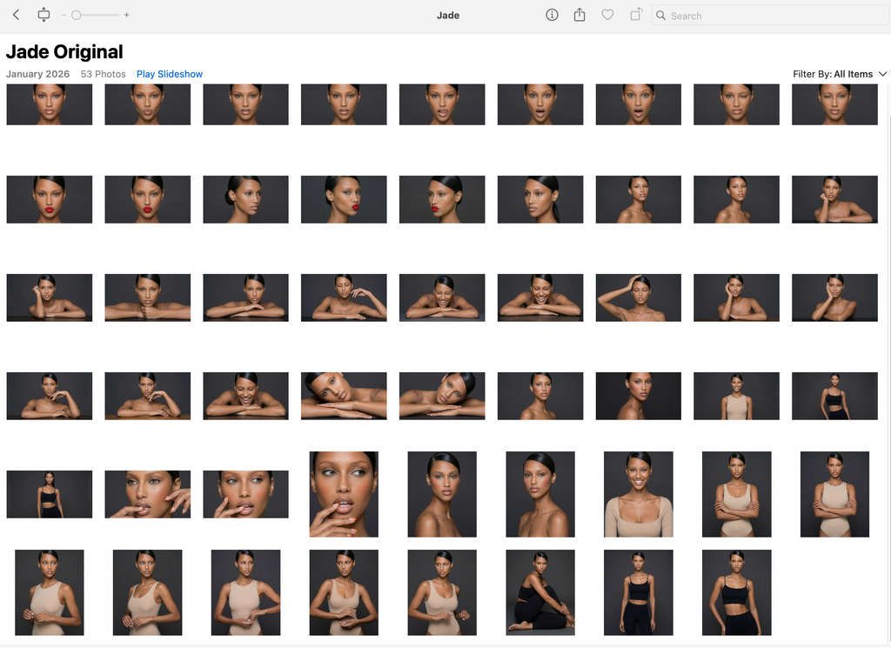Select the smiling beige long-sleeve top thumbnail
The image size is (891, 648).
tap(639, 494)
